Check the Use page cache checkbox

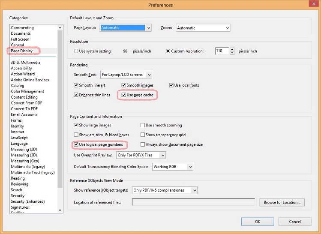pos(124,95)
